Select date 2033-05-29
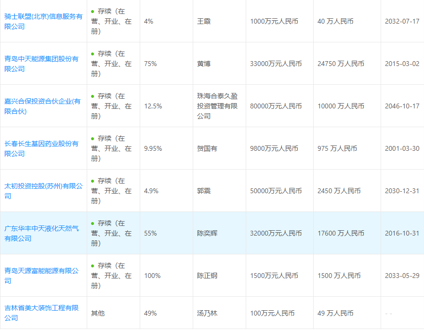 pos(402,276)
